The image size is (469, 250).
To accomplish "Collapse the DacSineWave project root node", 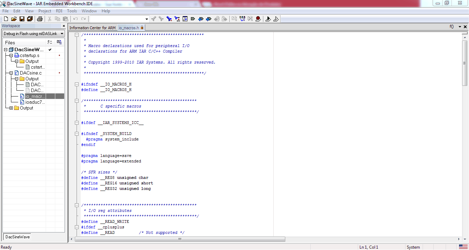I will [6, 50].
